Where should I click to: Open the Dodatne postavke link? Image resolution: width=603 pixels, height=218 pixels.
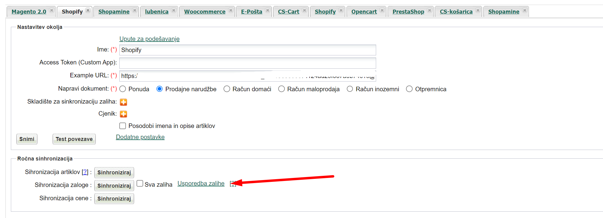point(140,137)
